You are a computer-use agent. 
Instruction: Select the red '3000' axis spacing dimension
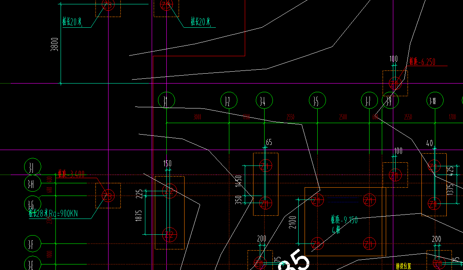[197, 117]
